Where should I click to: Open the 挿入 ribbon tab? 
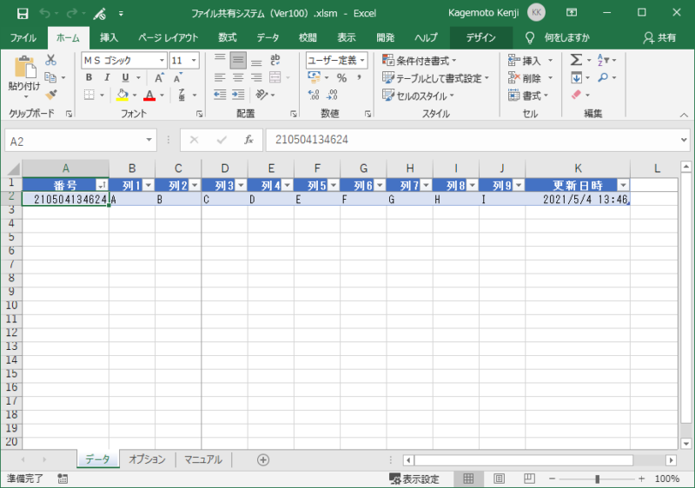tap(109, 37)
